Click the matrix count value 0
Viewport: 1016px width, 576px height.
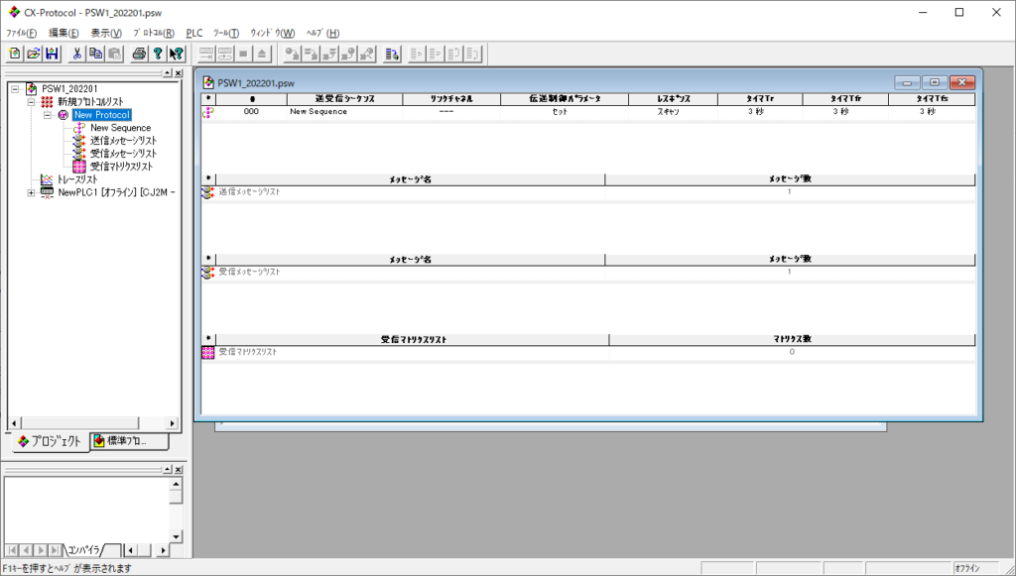792,352
